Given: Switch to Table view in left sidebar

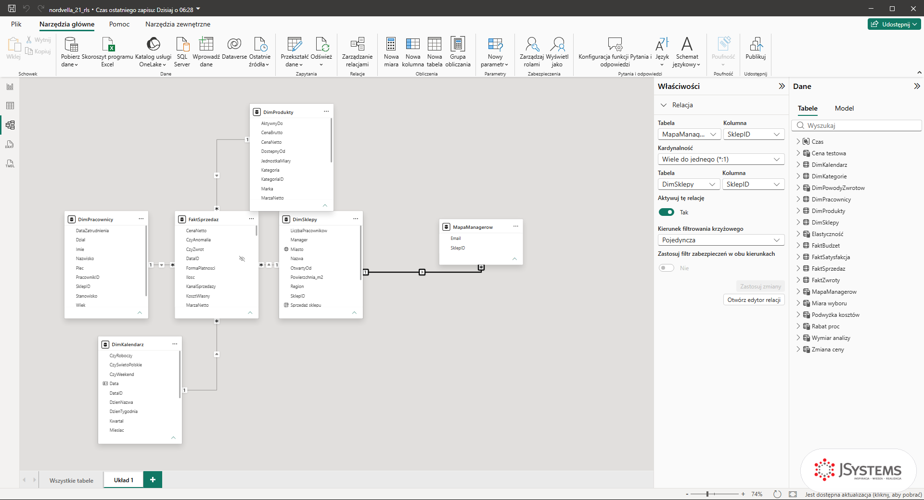Looking at the screenshot, I should pos(10,106).
